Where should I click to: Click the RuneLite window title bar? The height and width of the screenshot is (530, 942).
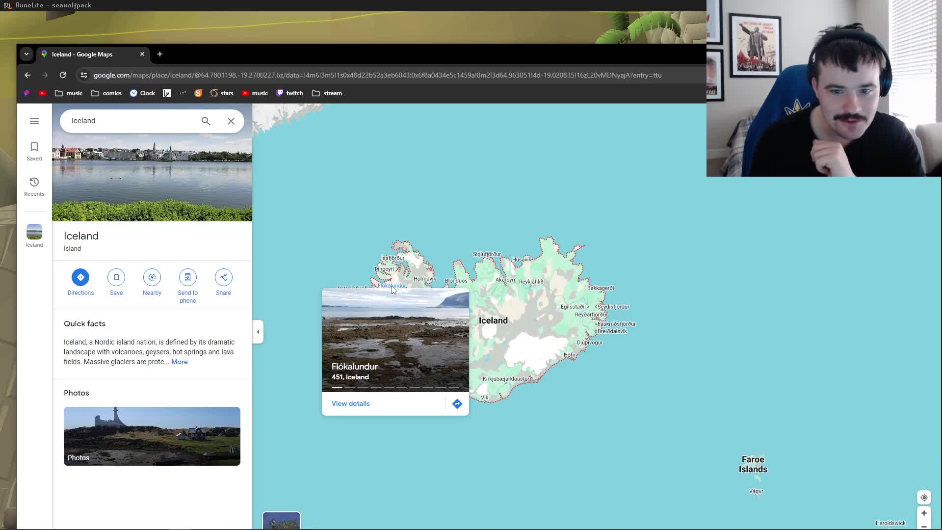[x=353, y=5]
